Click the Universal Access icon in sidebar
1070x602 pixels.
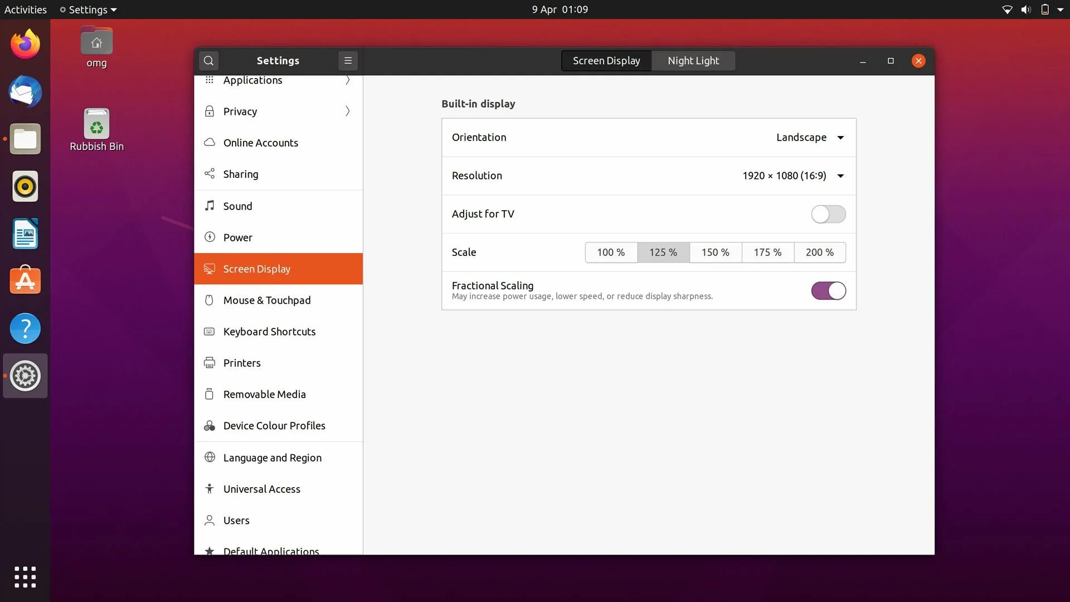(210, 489)
